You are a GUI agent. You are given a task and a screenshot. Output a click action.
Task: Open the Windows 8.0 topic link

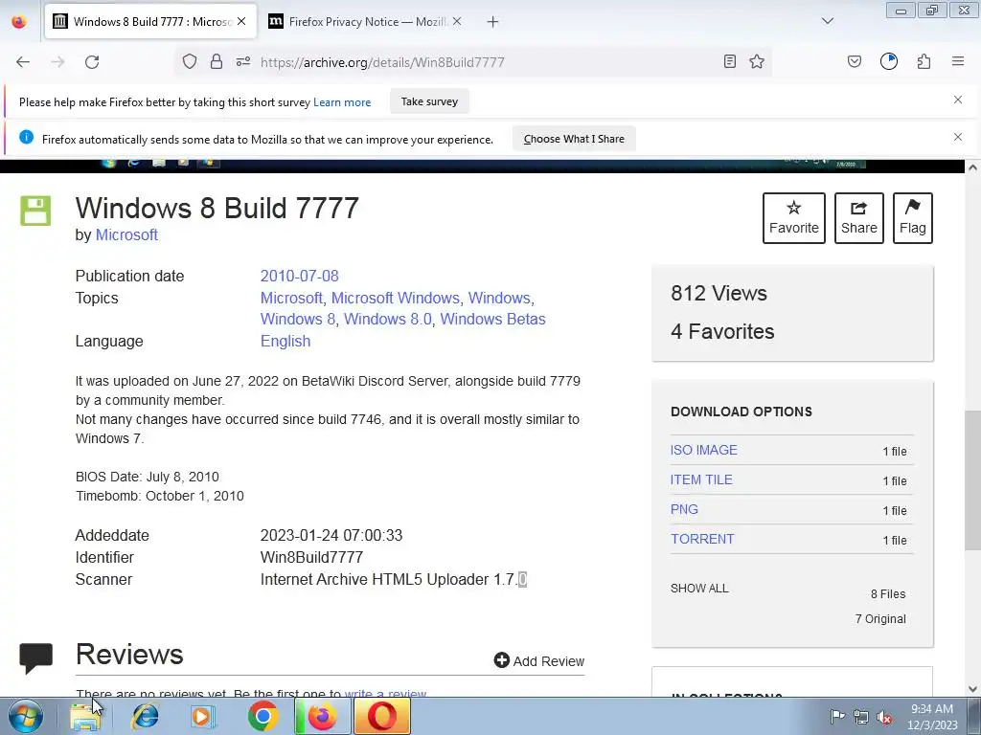pos(388,320)
